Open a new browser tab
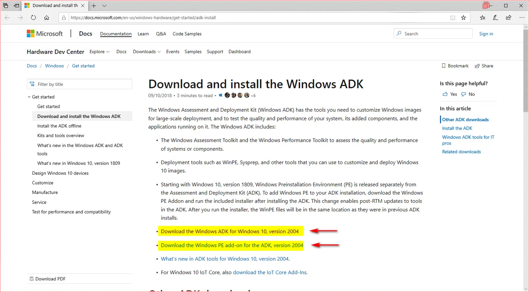This screenshot has width=529, height=292. coord(94,6)
